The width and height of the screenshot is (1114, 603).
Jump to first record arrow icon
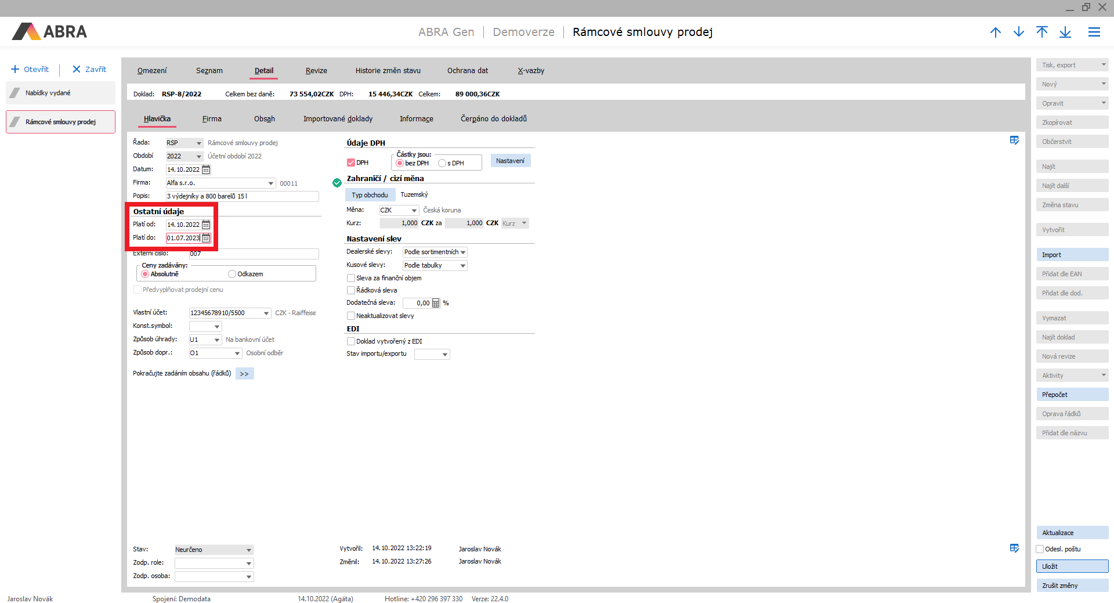(1042, 33)
